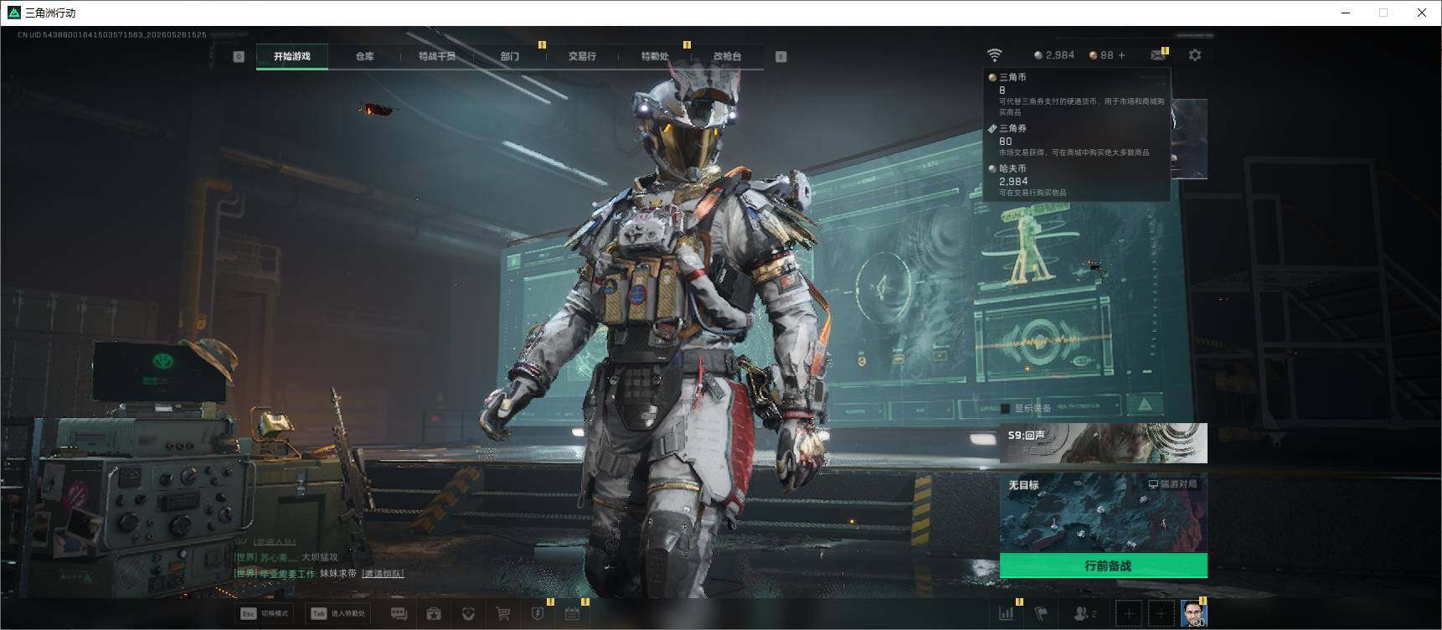Maximize the 三角洲行动 window
The image size is (1442, 630).
(x=1383, y=13)
